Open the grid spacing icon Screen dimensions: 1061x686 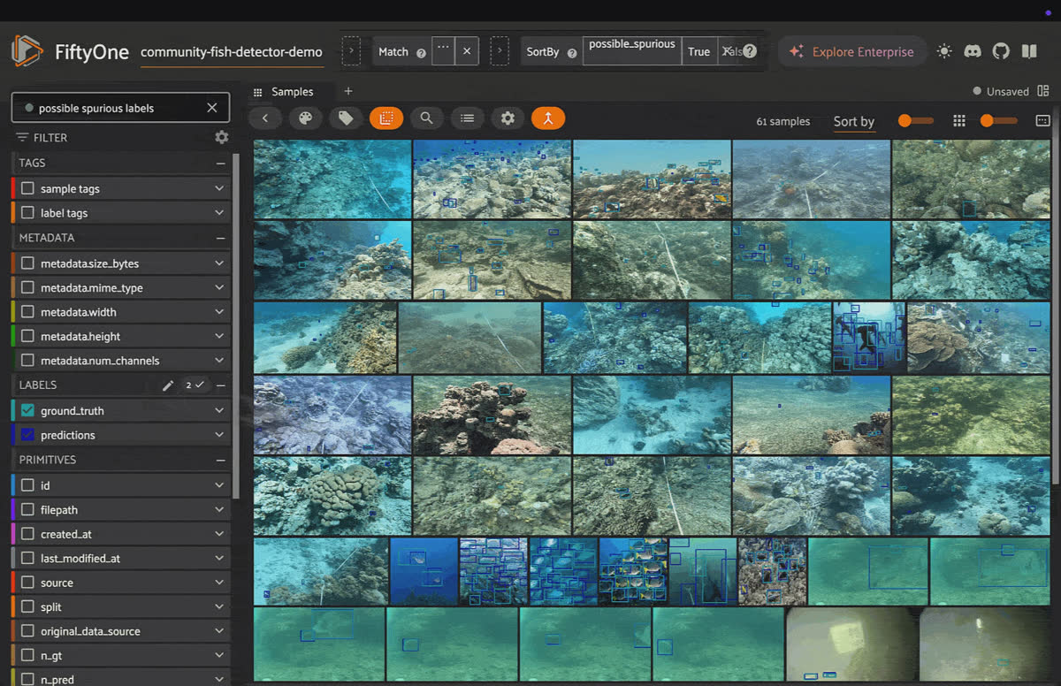pyautogui.click(x=959, y=121)
